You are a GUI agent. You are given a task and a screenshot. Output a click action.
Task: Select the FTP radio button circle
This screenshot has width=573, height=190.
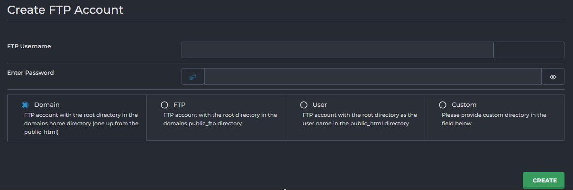point(164,105)
